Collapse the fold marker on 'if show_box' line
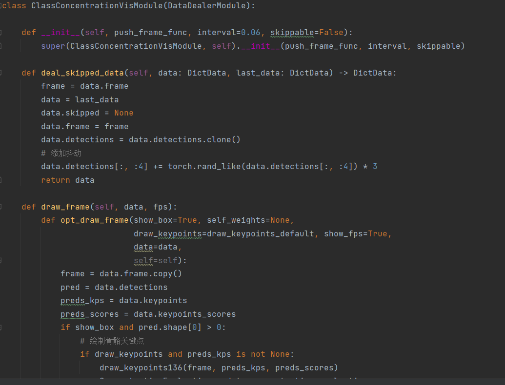The width and height of the screenshot is (505, 385). click(0, 327)
